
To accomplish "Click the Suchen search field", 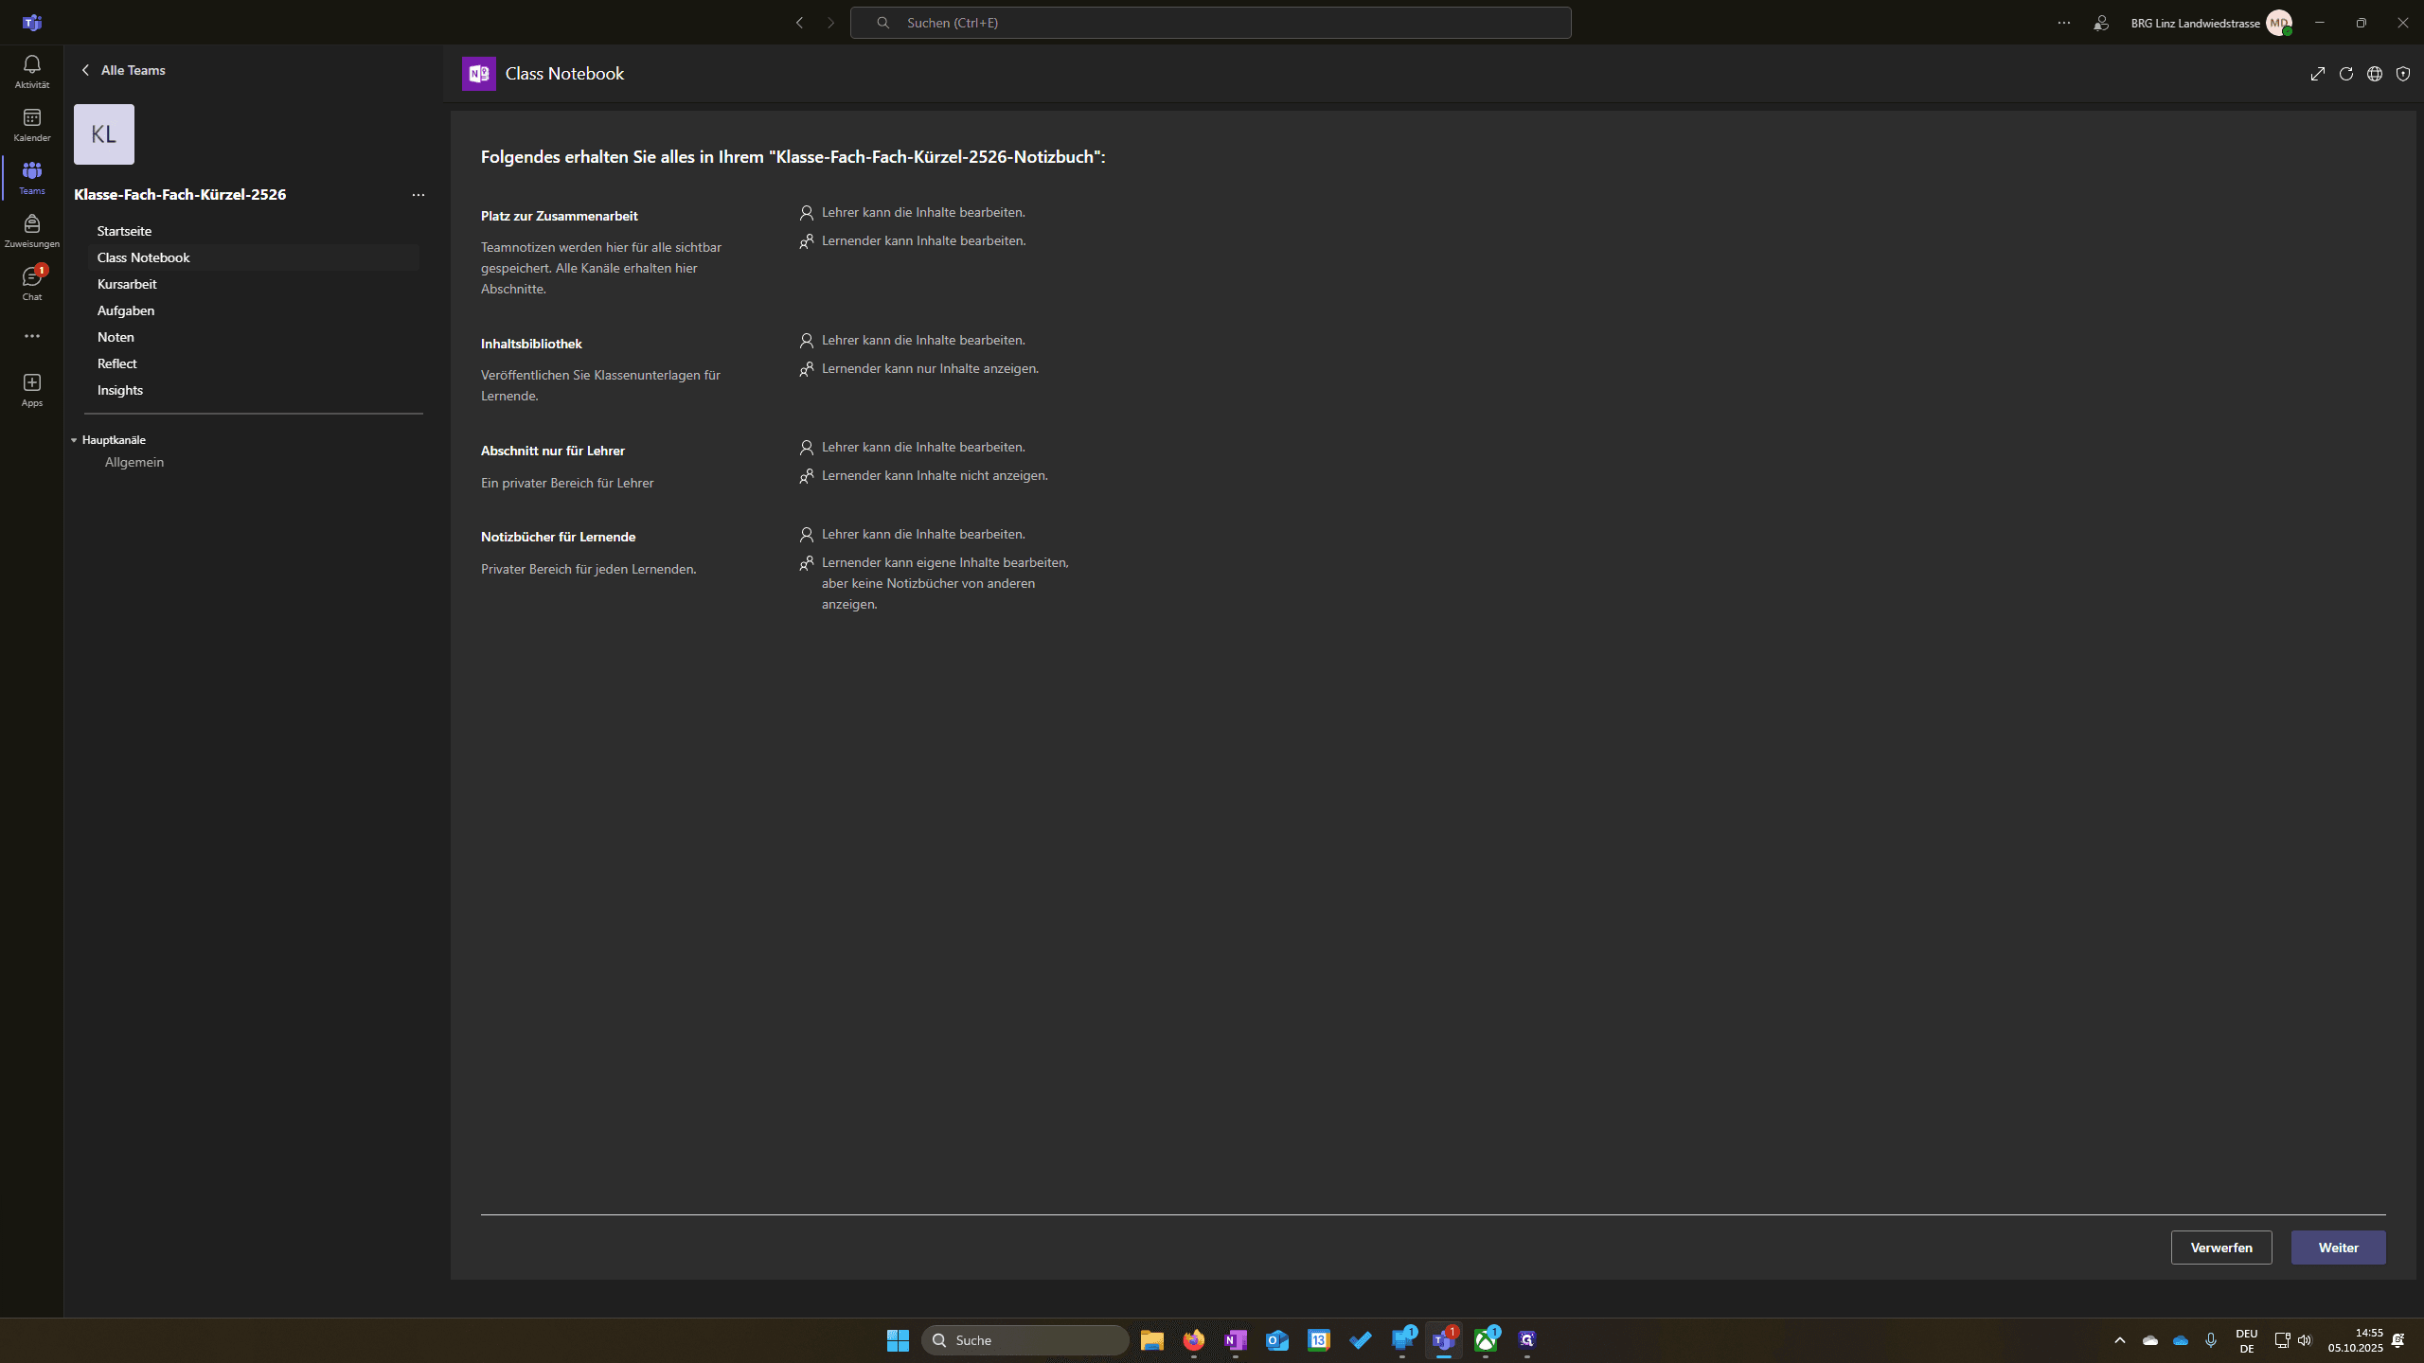I will [x=1210, y=23].
